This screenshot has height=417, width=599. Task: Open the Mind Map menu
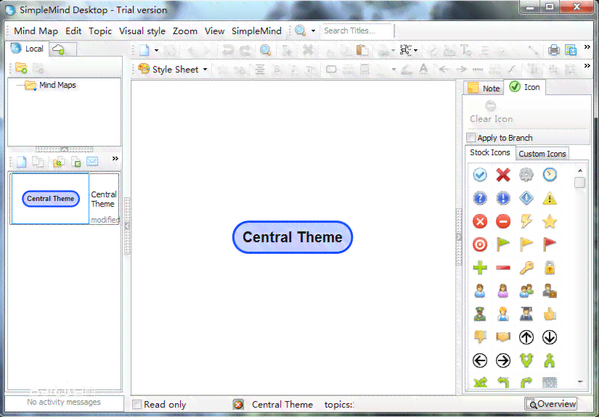click(x=36, y=31)
